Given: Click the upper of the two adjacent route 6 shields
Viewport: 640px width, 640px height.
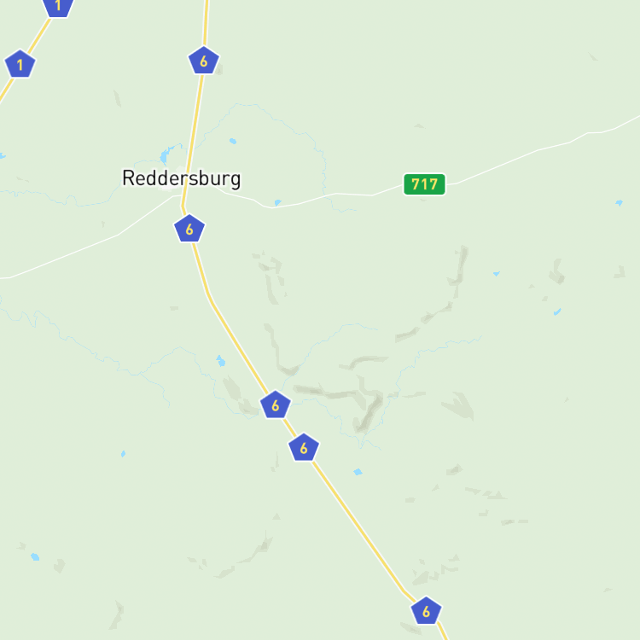Looking at the screenshot, I should 276,404.
